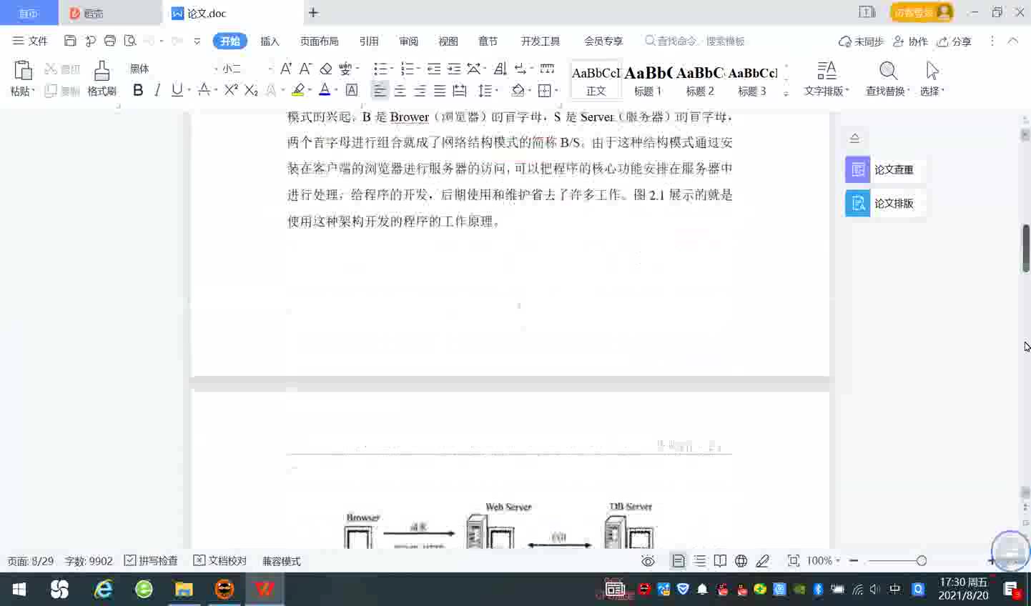The width and height of the screenshot is (1031, 606).
Task: Click the 分享 share button
Action: point(954,41)
